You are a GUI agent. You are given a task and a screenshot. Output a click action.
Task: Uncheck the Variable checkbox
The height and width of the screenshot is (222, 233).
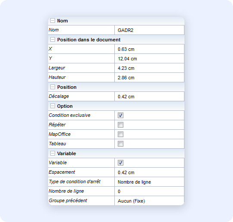(120, 163)
